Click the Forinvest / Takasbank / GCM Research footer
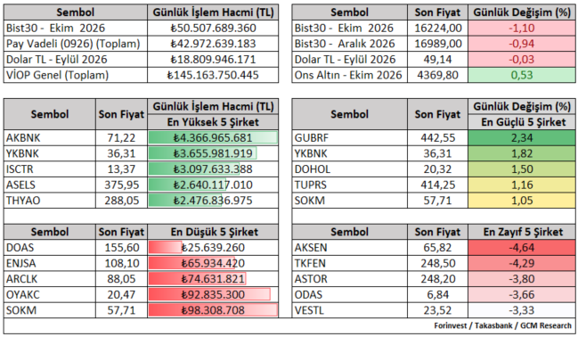Viewport: 578px width, 337px height. point(502,325)
